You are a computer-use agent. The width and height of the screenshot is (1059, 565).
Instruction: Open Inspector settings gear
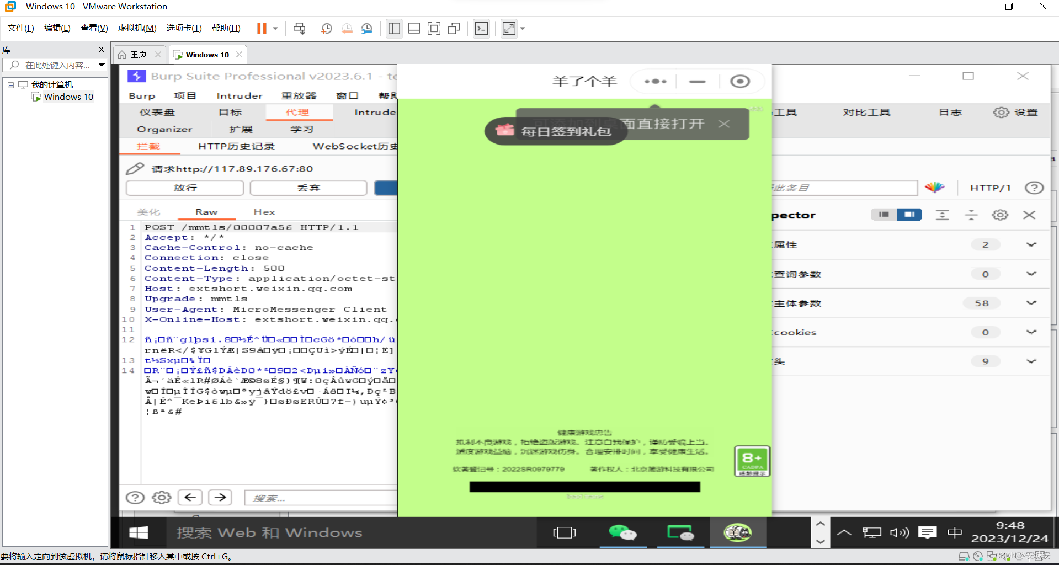pos(1000,215)
